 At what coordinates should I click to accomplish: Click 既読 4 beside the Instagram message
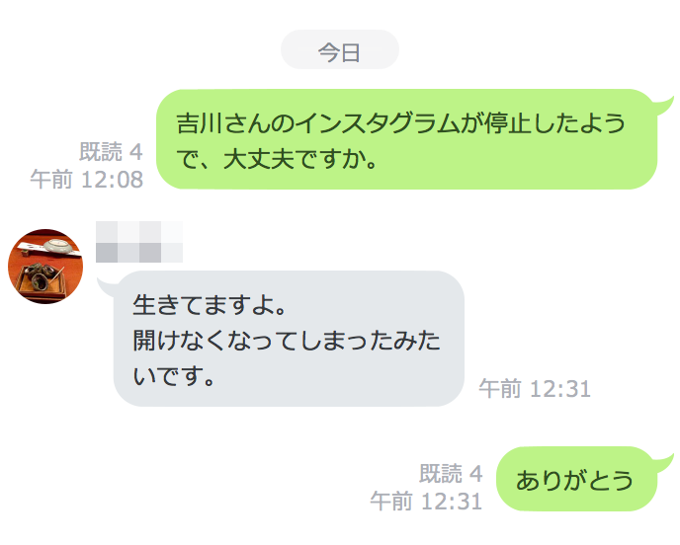[x=111, y=152]
